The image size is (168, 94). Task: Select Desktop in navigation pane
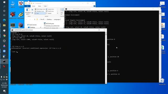(x=31, y=27)
